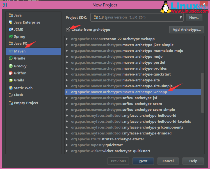Expand maven-archetype-quickstart node
The width and height of the screenshot is (210, 169).
point(67,74)
